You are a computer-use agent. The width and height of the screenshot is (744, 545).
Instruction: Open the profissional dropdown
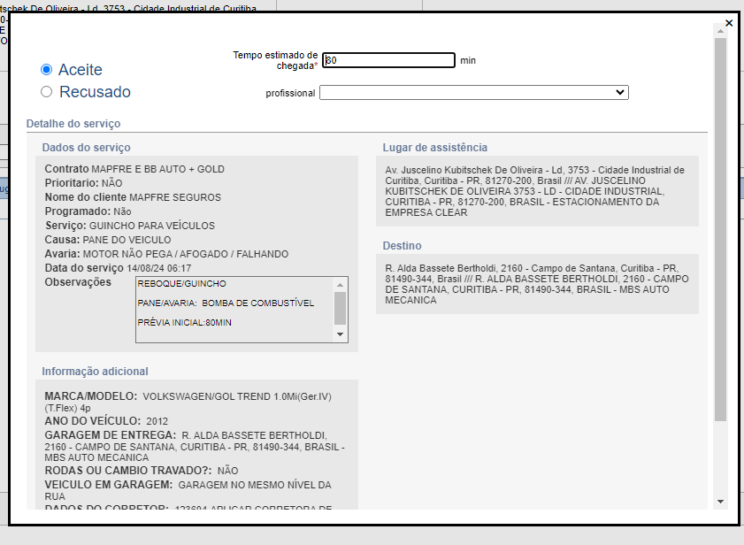(x=474, y=93)
